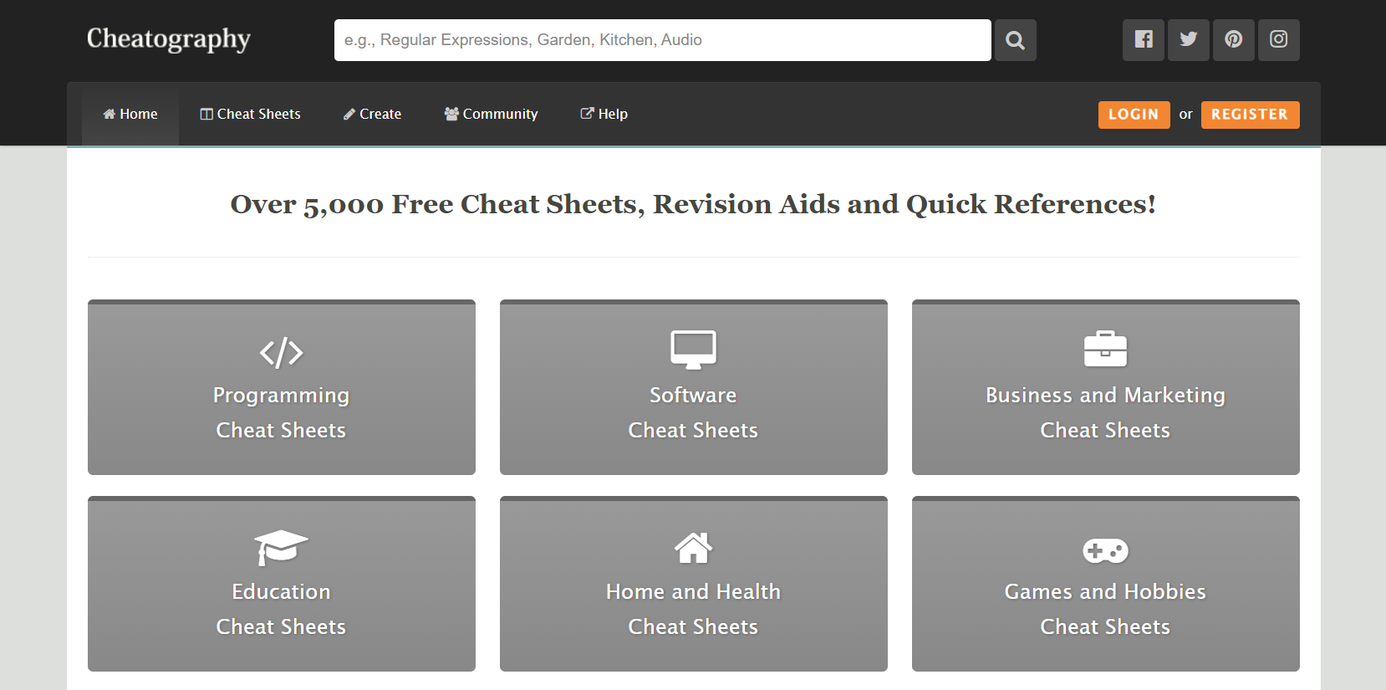Open the Facebook page icon
1386x690 pixels.
[x=1144, y=40]
